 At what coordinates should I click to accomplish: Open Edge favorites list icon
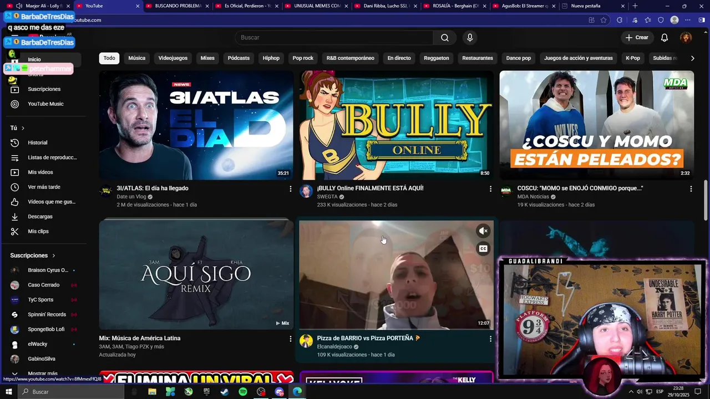[x=647, y=20]
